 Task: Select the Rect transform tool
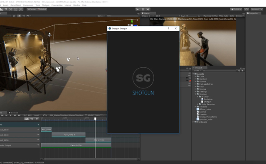tap(16, 9)
